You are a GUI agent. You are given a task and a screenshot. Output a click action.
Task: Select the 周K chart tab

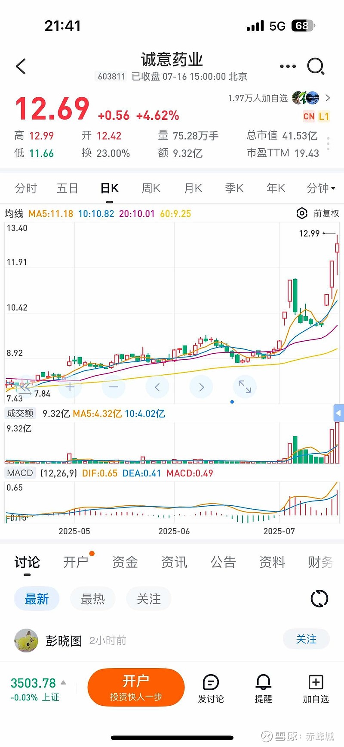tap(151, 188)
